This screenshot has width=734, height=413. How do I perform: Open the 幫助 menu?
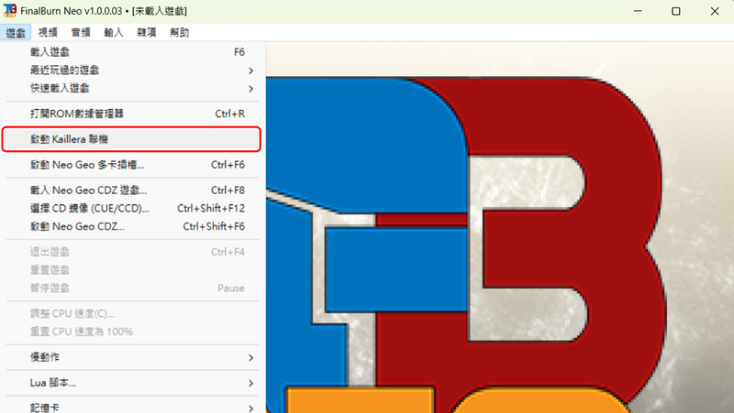[179, 32]
